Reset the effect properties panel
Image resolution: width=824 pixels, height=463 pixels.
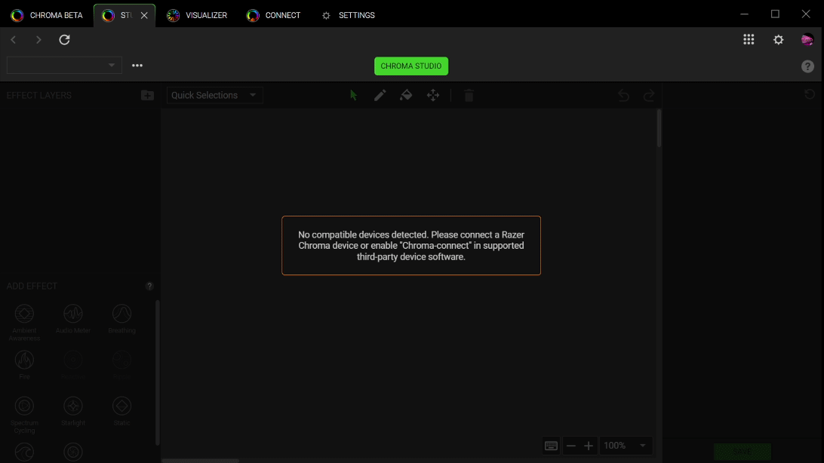810,94
